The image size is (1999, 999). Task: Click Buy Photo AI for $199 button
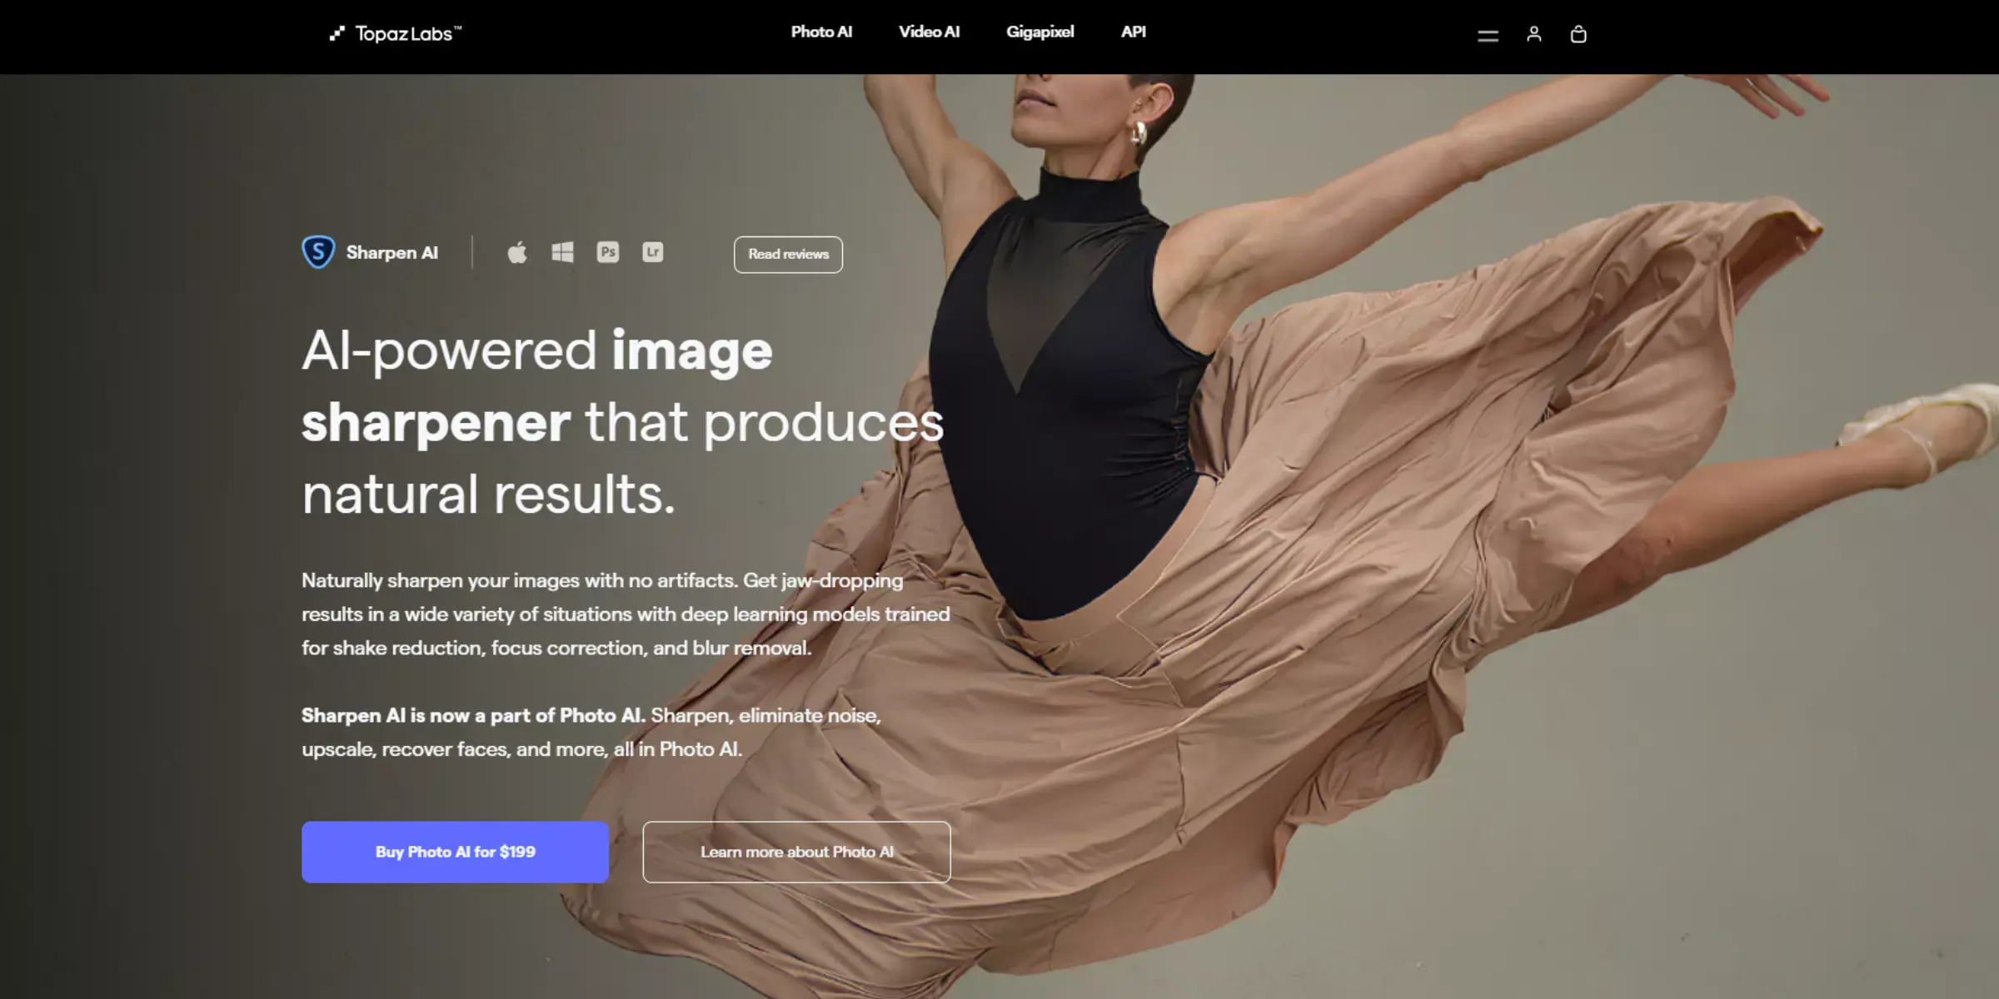click(455, 851)
